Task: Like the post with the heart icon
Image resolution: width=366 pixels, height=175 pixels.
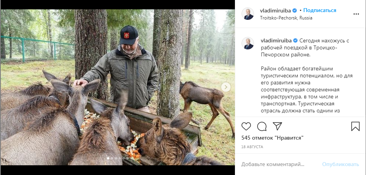Action: (246, 126)
